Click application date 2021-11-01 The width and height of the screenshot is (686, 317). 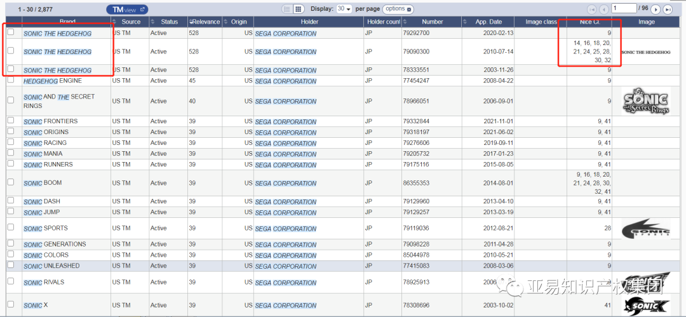(x=499, y=121)
